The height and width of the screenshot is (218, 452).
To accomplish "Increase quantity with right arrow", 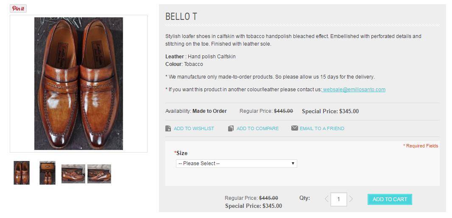I will pyautogui.click(x=351, y=199).
